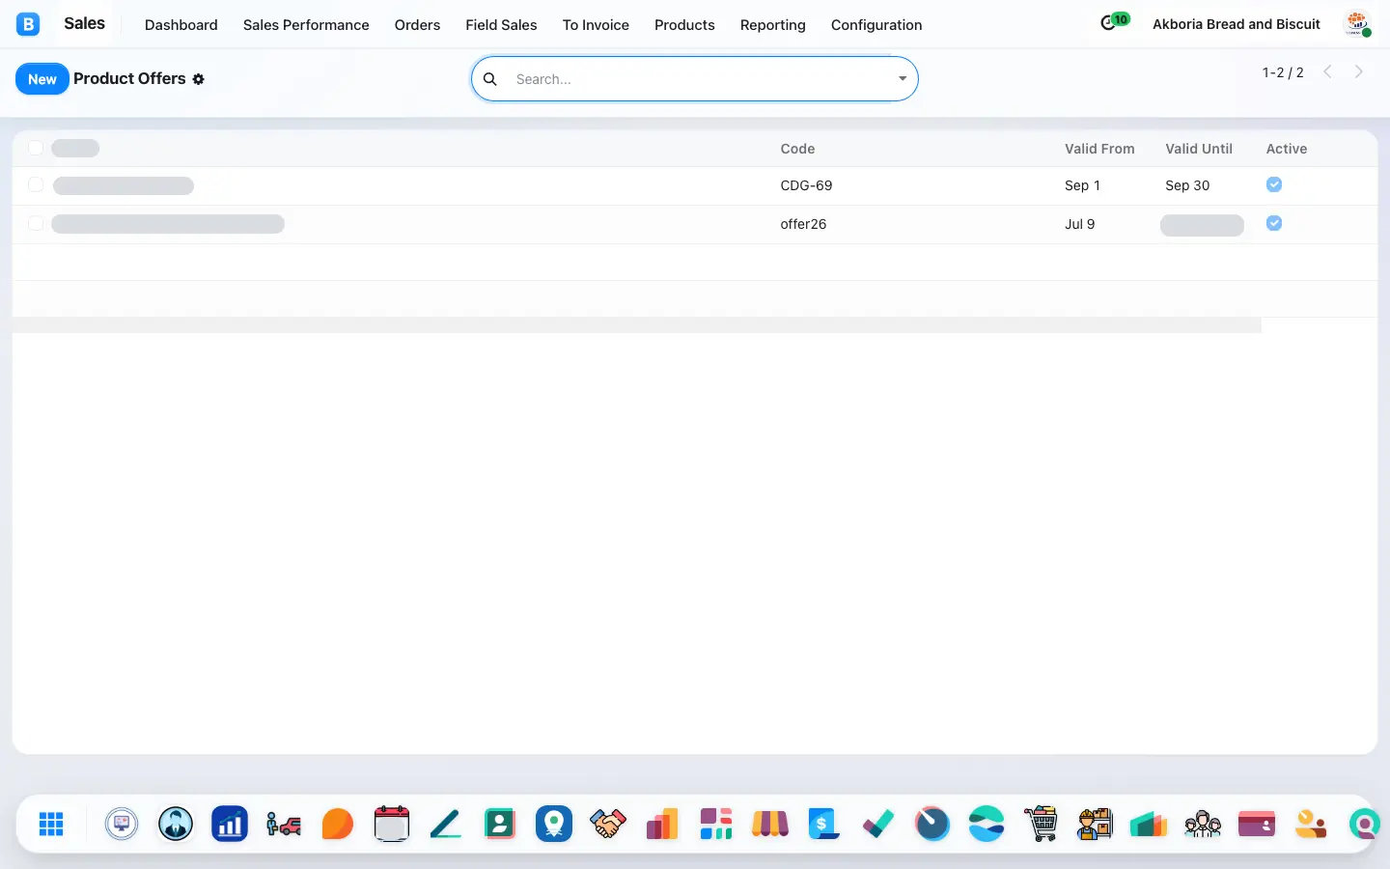The height and width of the screenshot is (869, 1390).
Task: Toggle the Active checkmark for offer26
Action: (x=1274, y=223)
